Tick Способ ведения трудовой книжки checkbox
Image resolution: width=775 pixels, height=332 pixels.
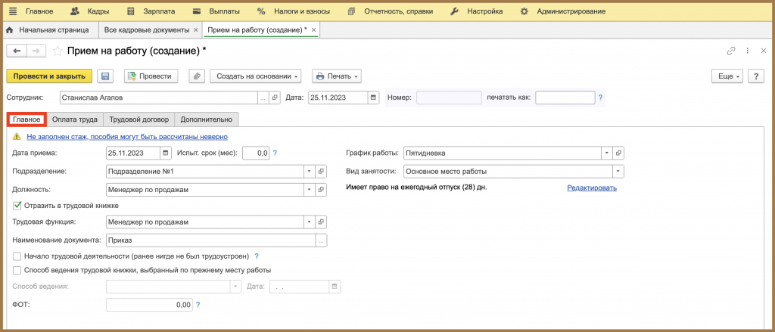17,270
